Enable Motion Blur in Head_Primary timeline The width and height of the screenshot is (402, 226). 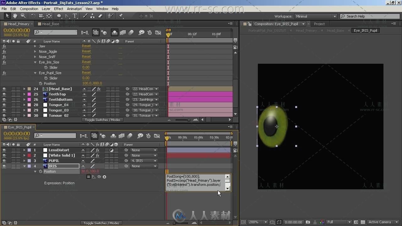[x=131, y=32]
